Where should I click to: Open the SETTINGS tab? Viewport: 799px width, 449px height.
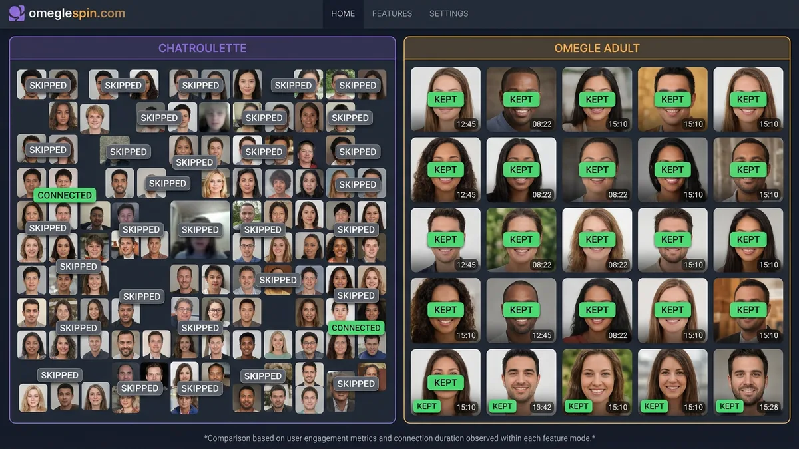[449, 13]
